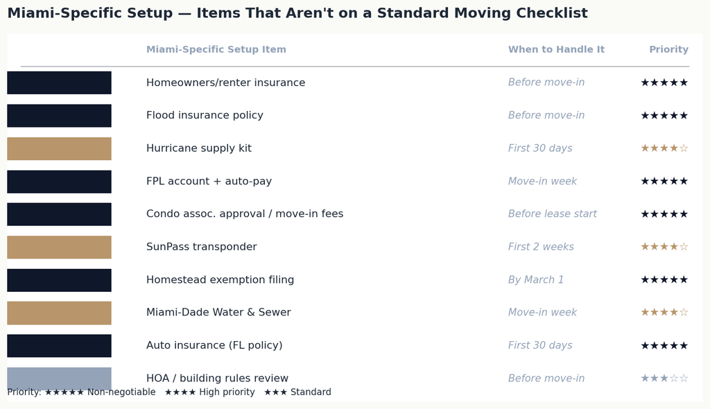Click the five-star rating for Flood insurance policy

[x=664, y=116]
